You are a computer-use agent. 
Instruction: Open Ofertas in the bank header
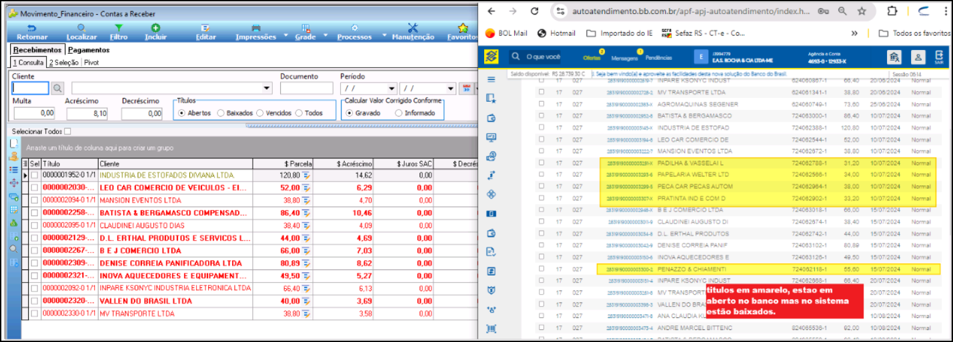592,58
